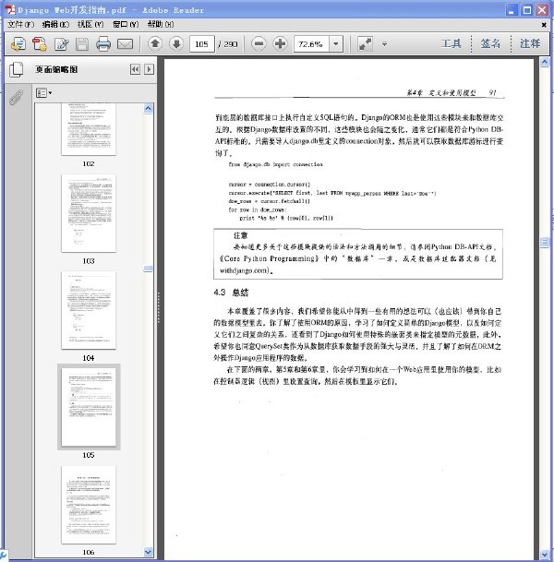
Task: Click the Adobe Reader title bar icon
Action: [x=9, y=9]
